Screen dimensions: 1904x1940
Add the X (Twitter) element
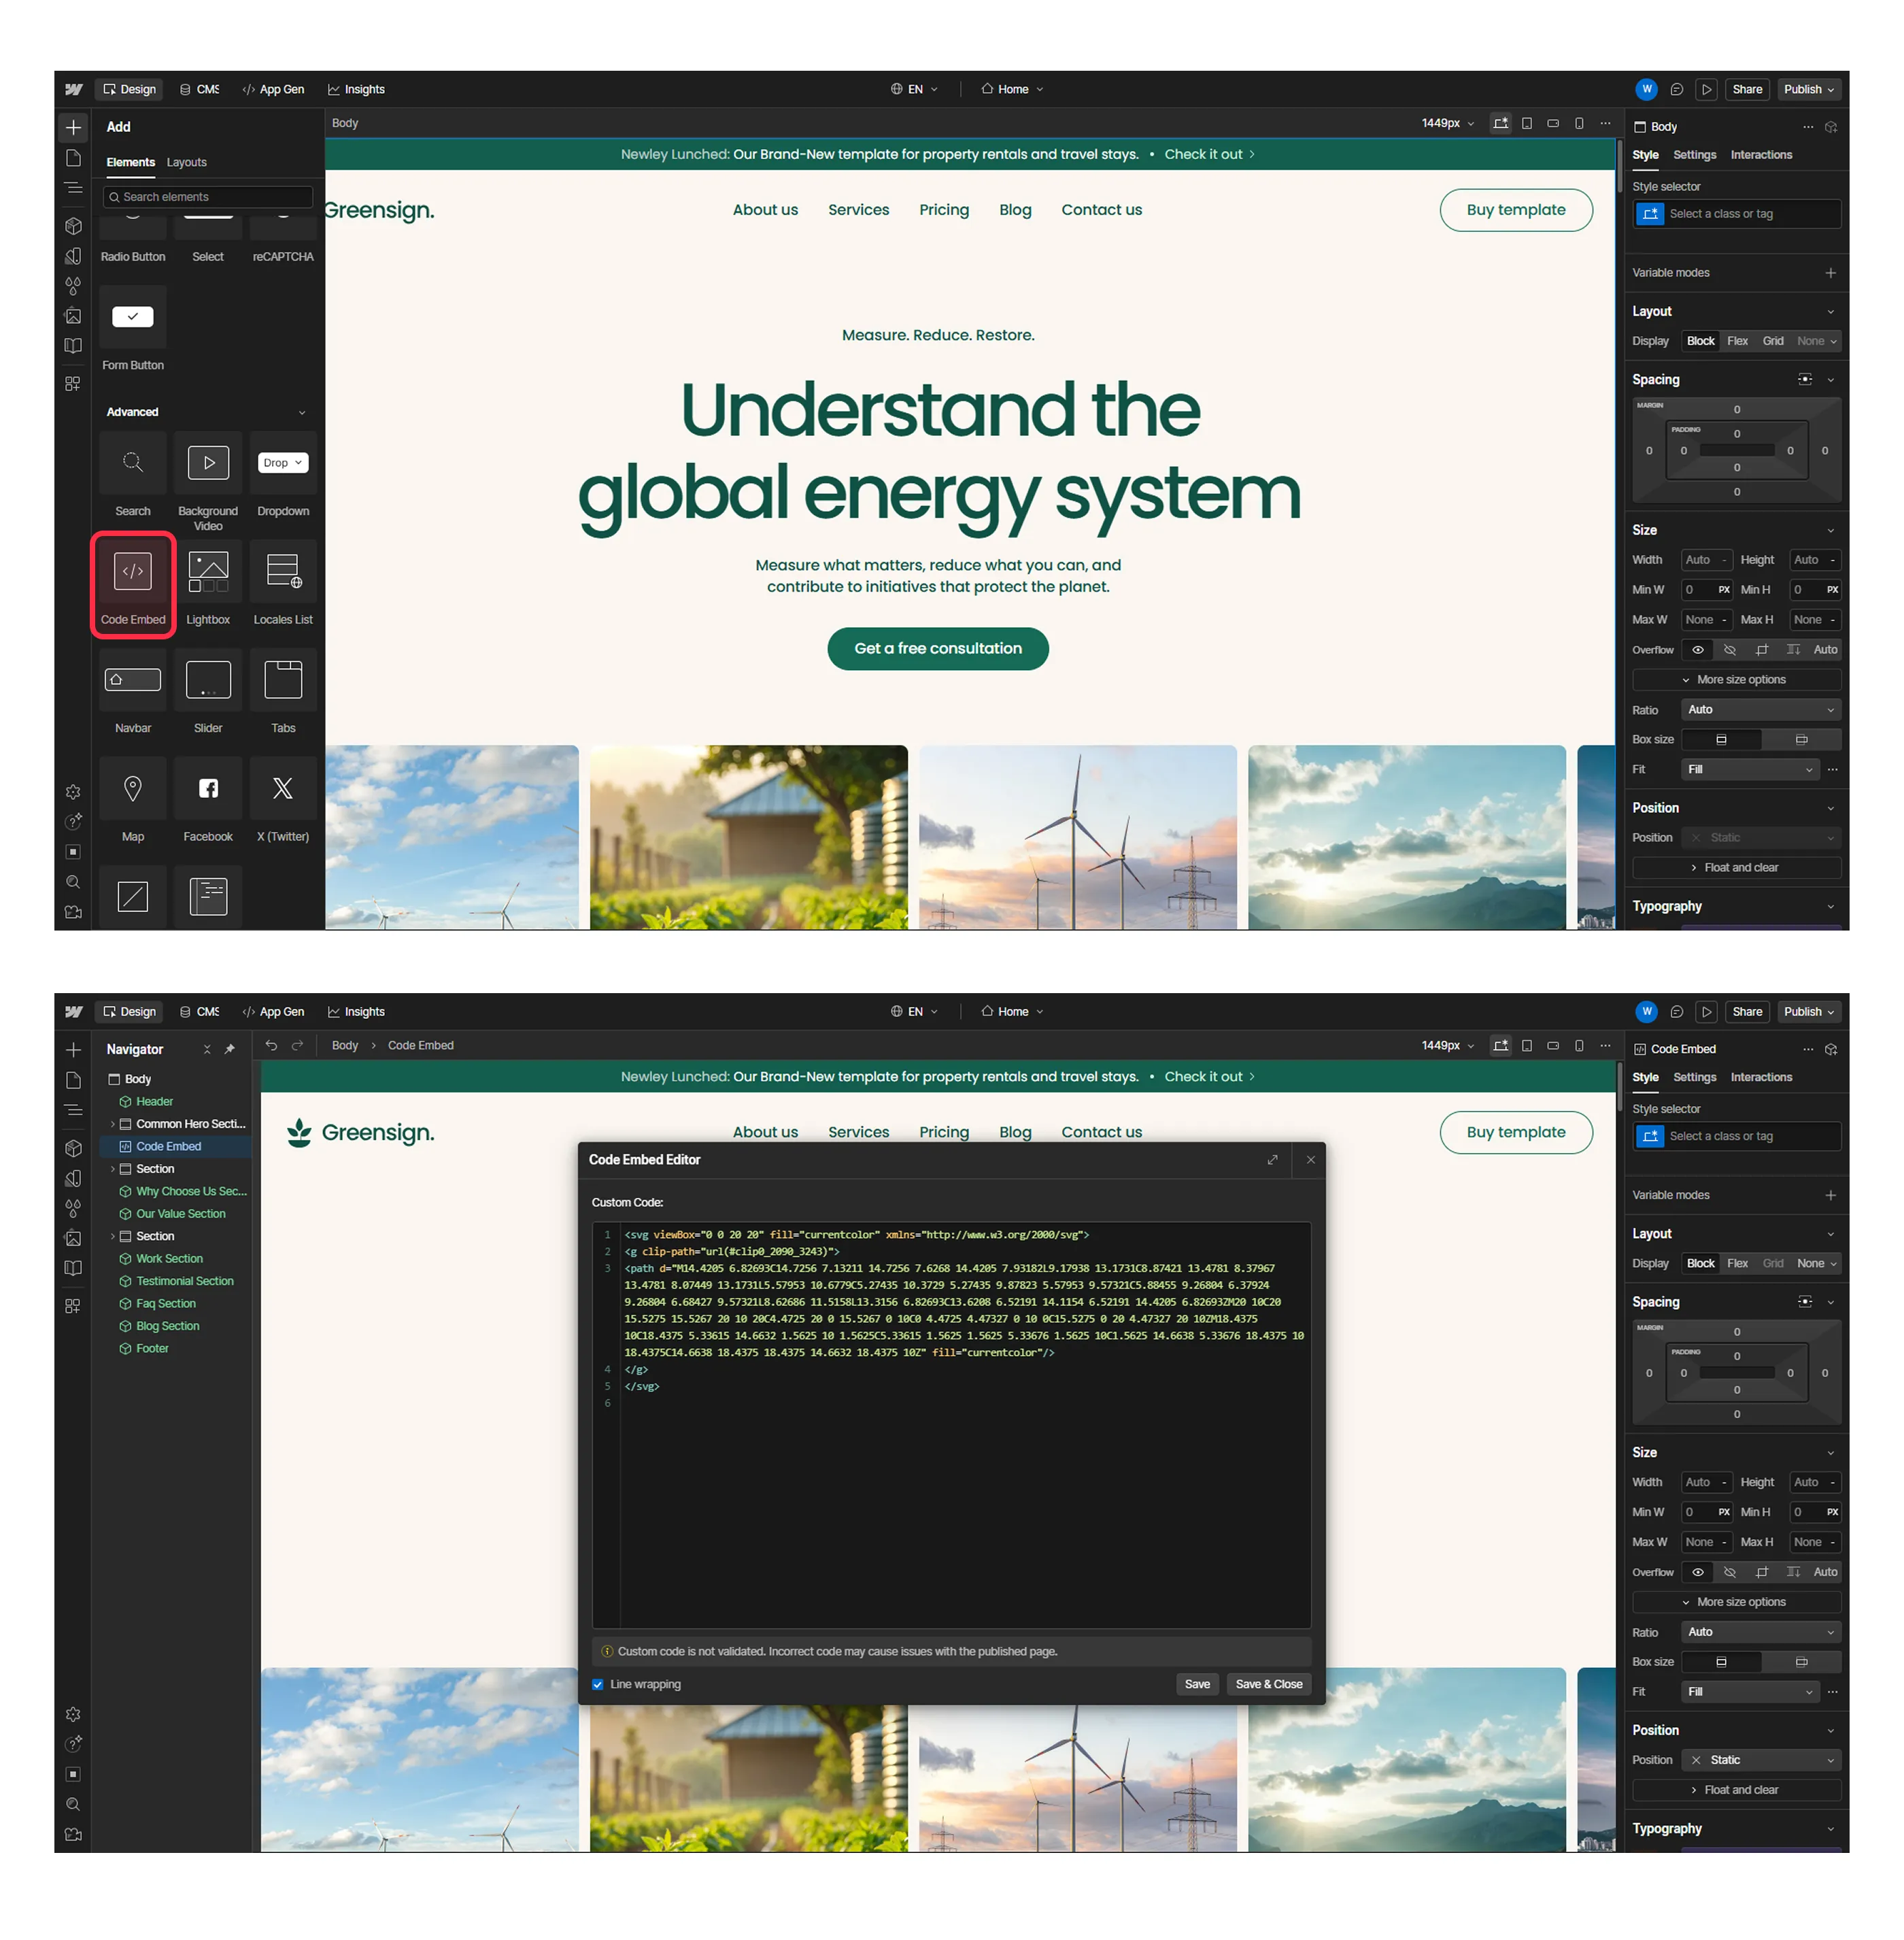click(x=283, y=790)
